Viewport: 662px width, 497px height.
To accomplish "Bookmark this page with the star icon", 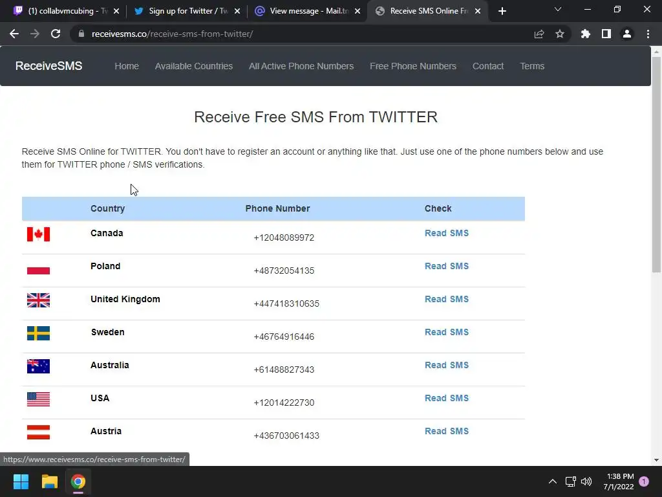I will point(560,34).
